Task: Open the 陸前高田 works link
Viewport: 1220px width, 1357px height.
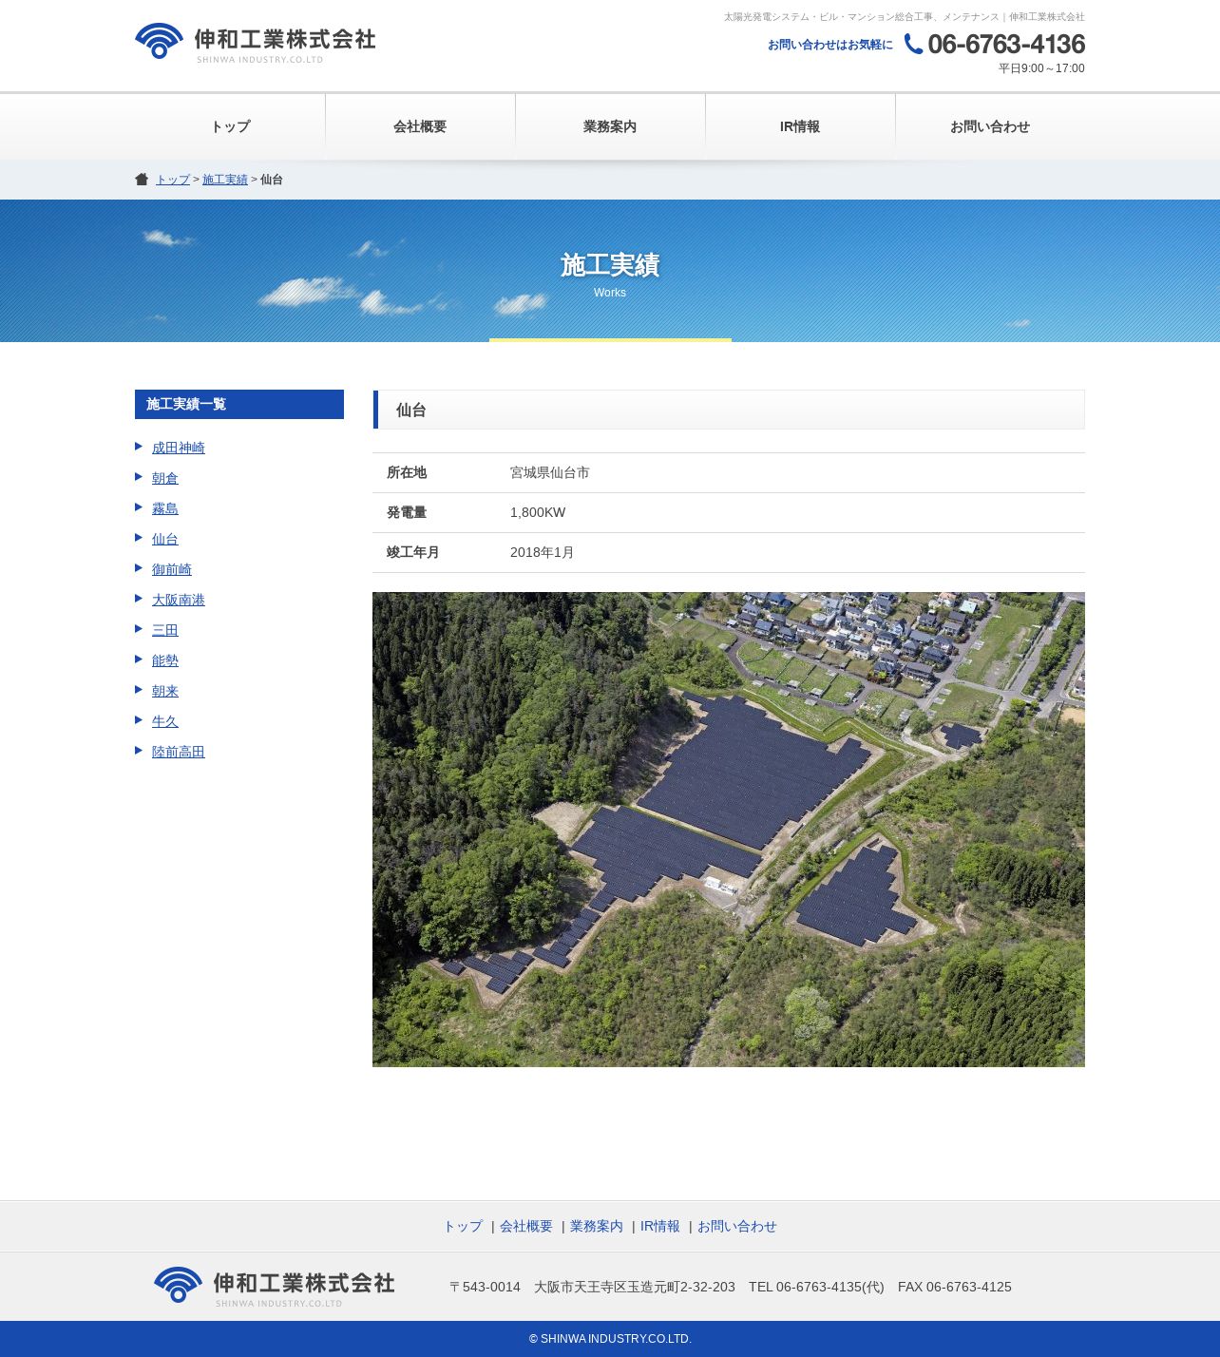Action: point(179,752)
